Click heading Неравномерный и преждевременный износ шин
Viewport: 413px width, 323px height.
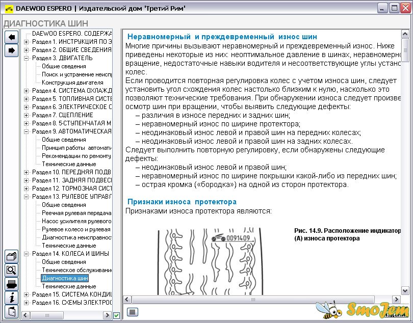coord(222,37)
